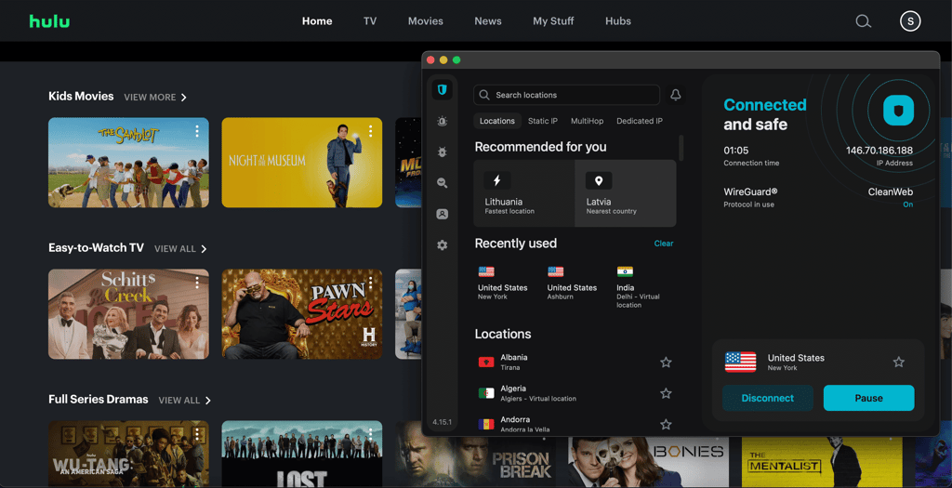Open the Surfshark Search magnifier sidebar icon
Screen dimensions: 952x488
pyautogui.click(x=442, y=183)
